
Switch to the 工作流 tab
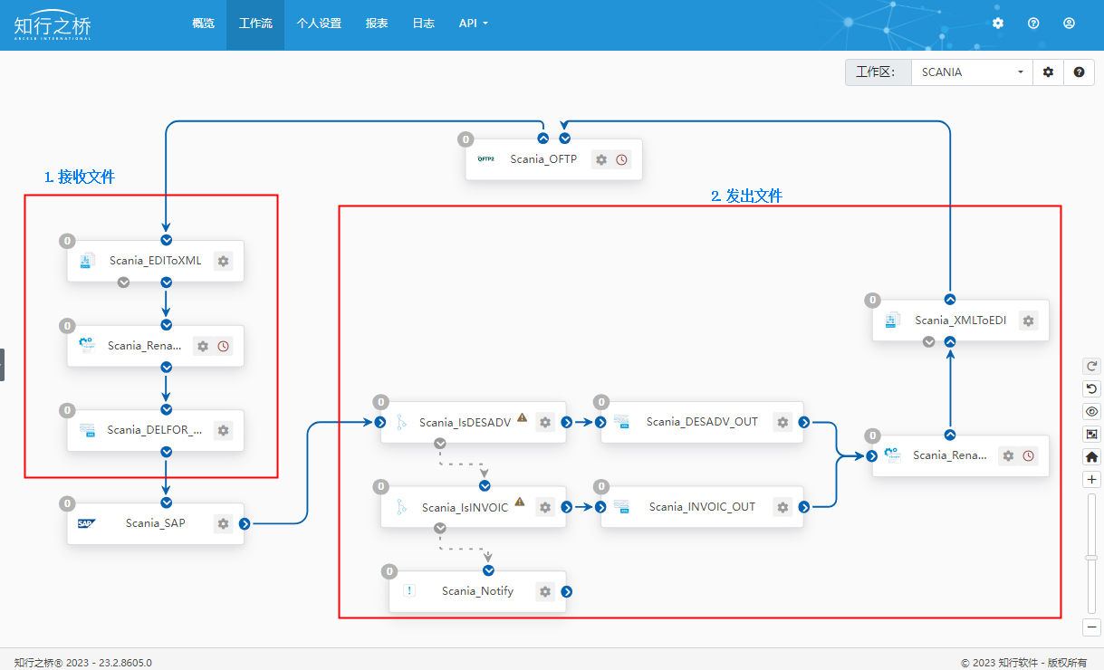tap(255, 24)
